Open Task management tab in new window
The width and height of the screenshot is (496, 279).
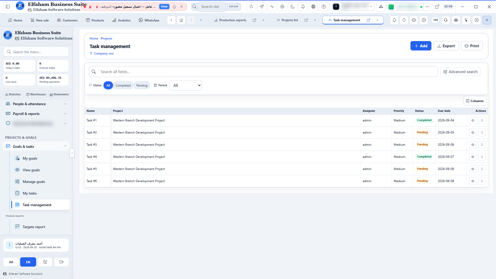tap(368, 20)
